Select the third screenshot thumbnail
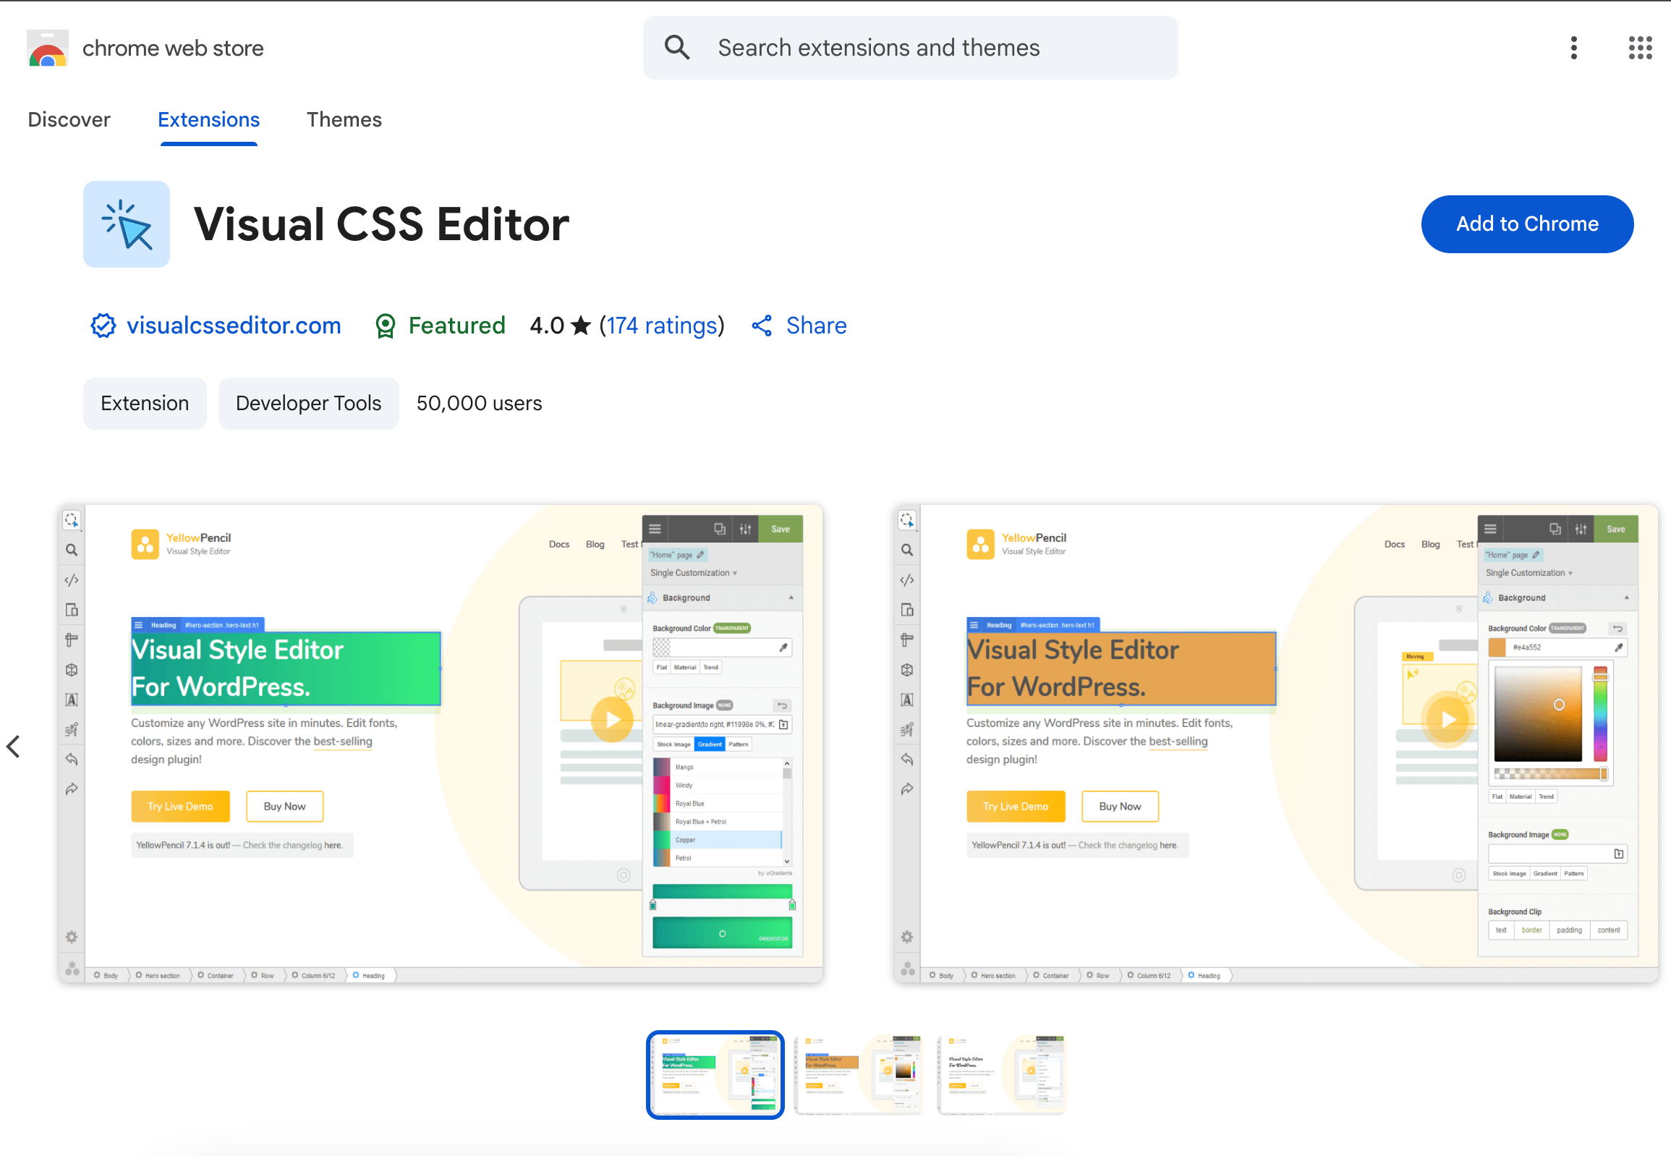 1002,1075
